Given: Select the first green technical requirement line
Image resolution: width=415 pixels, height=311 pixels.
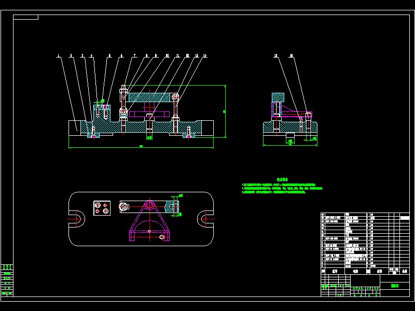Looking at the screenshot, I should click(279, 185).
